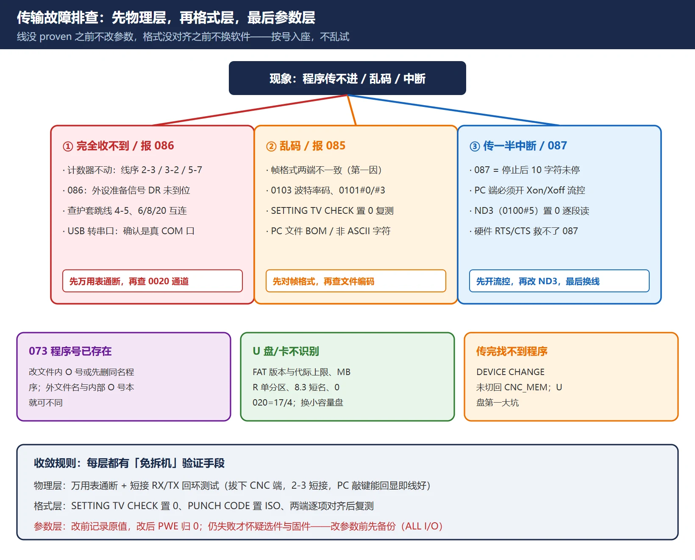This screenshot has width=695, height=560.
Task: Click "SETTING TV CHECK 置 0 复测" in the orange card
Action: coord(330,211)
